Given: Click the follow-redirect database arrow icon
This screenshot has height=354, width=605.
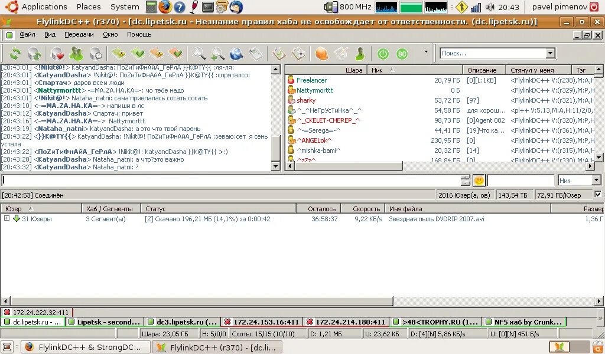Looking at the screenshot, I should (34, 54).
